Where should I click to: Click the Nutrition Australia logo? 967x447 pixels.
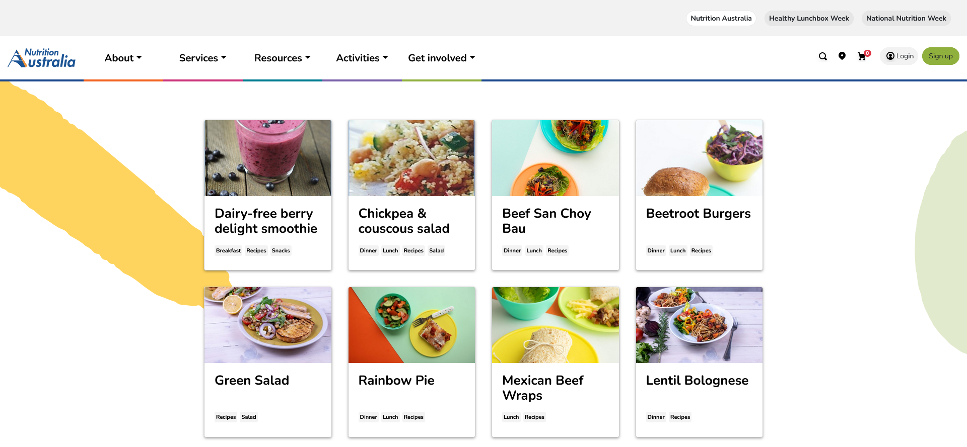[x=42, y=58]
